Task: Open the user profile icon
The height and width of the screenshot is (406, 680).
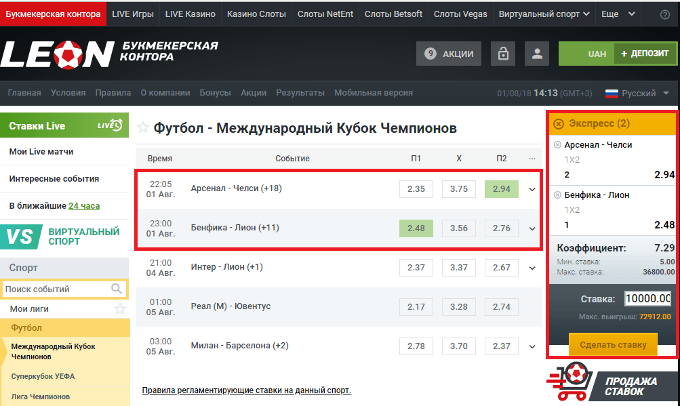Action: coord(537,54)
